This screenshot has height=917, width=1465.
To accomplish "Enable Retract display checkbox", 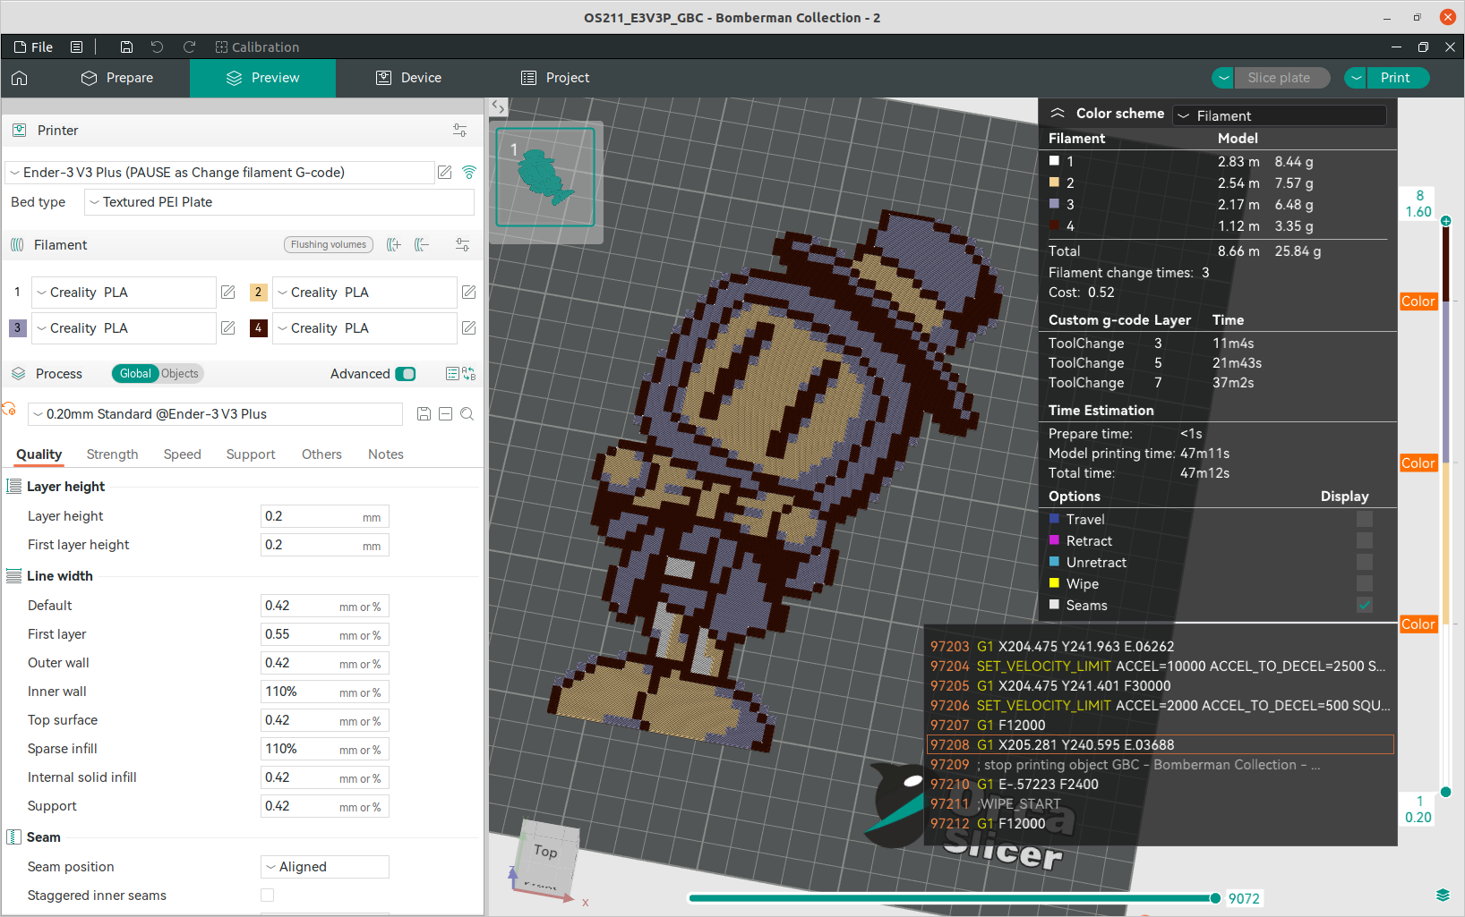I will coord(1365,540).
